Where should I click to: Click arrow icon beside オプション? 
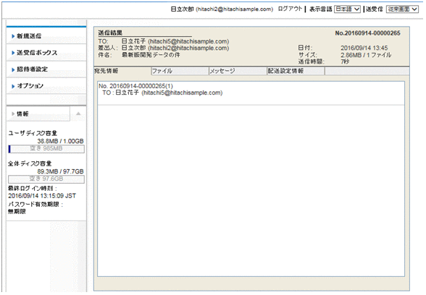[x=13, y=86]
